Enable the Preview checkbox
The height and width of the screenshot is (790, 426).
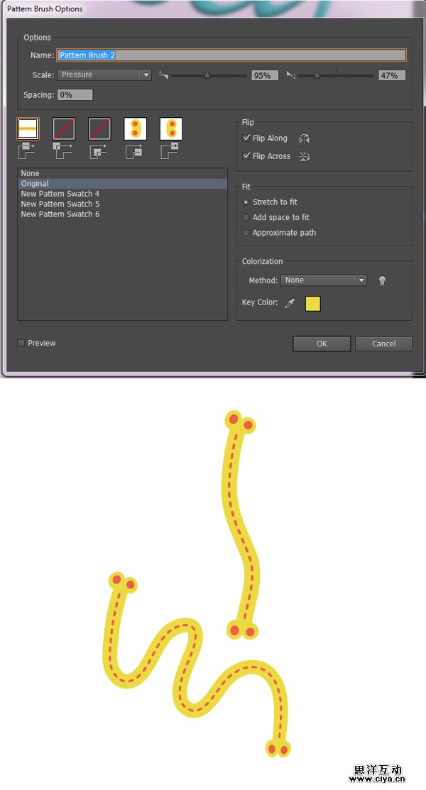21,343
